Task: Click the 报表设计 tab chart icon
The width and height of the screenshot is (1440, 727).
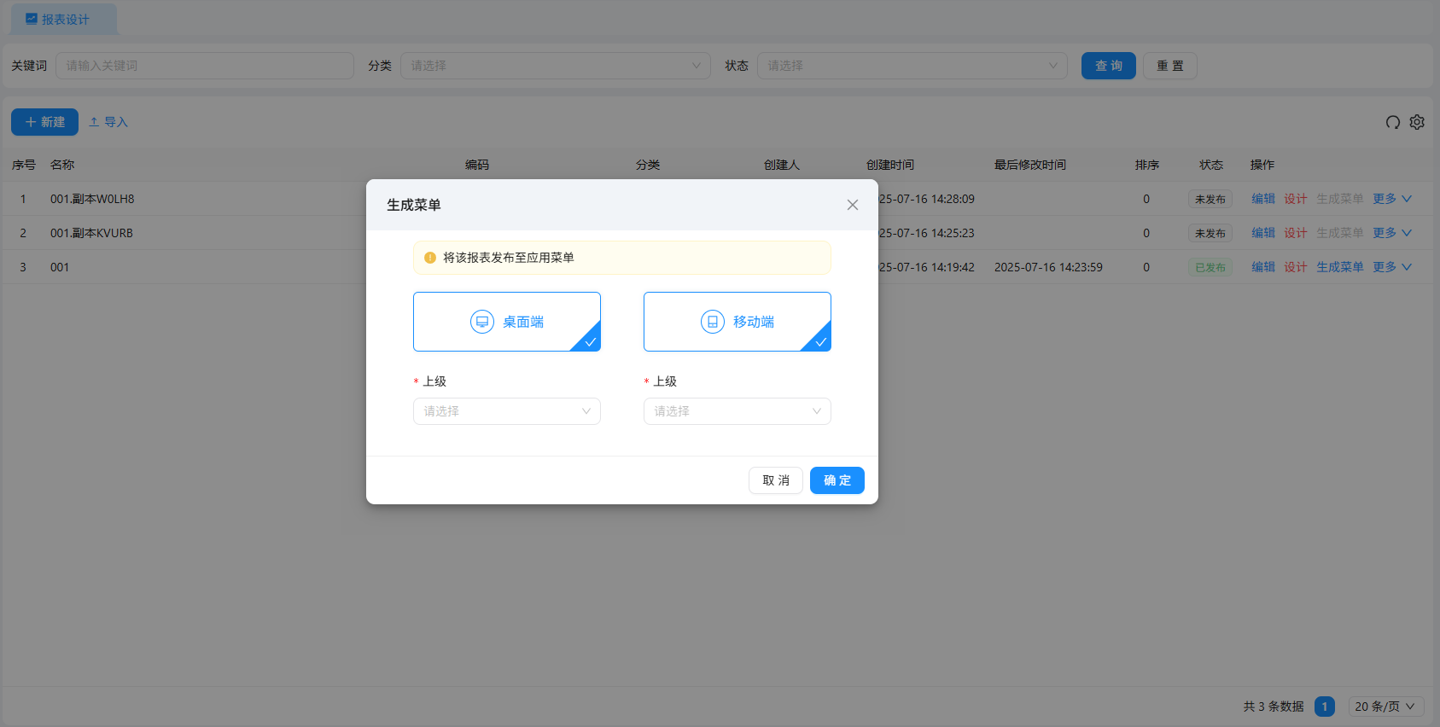Action: tap(32, 19)
